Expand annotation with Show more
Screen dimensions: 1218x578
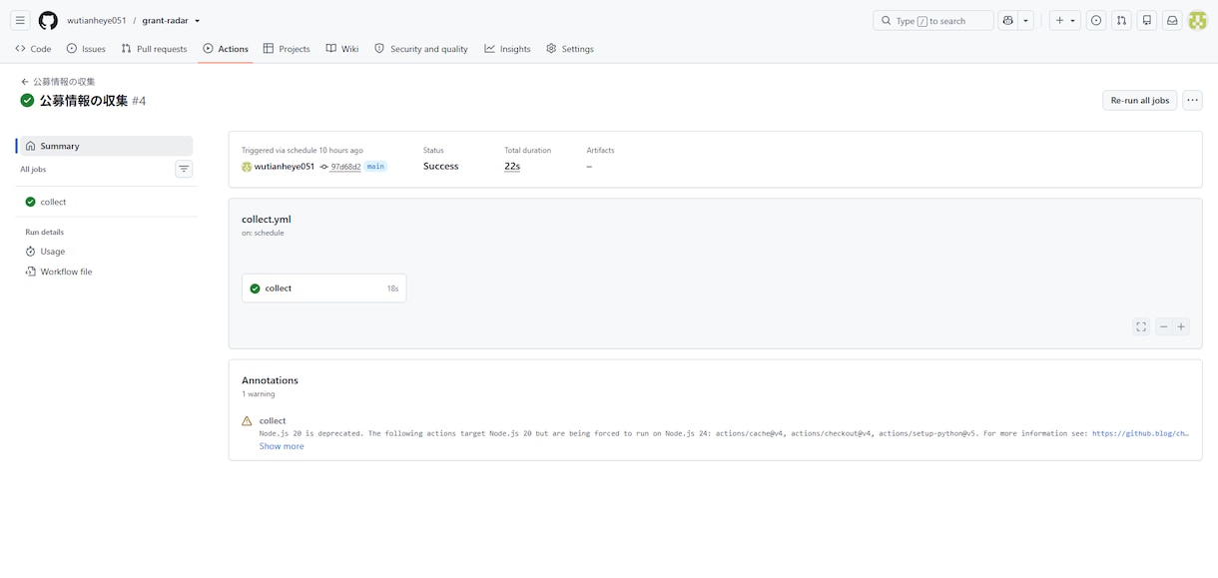282,446
